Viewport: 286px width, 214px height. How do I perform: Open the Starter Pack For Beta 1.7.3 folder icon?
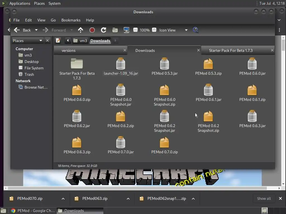coord(77,64)
